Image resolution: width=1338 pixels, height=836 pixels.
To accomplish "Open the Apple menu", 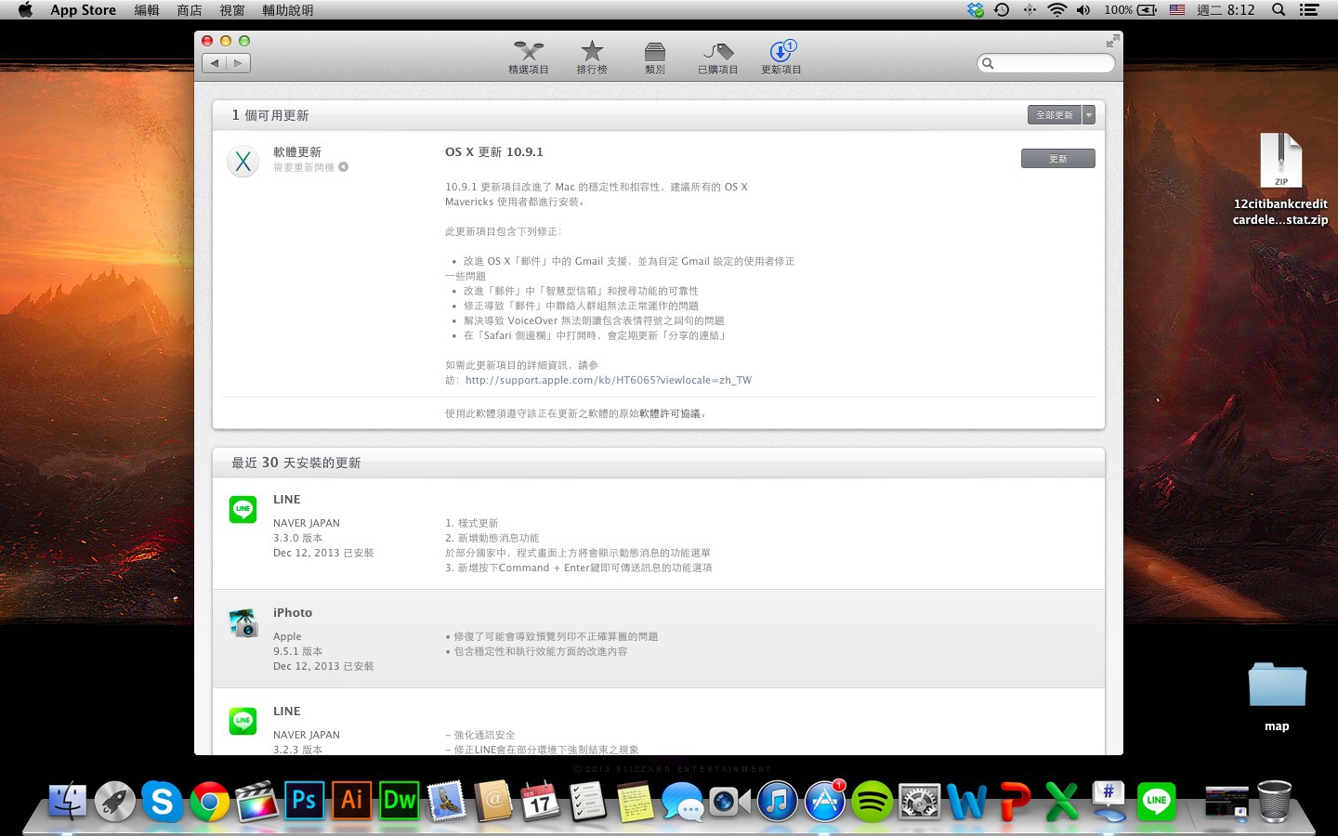I will point(25,10).
